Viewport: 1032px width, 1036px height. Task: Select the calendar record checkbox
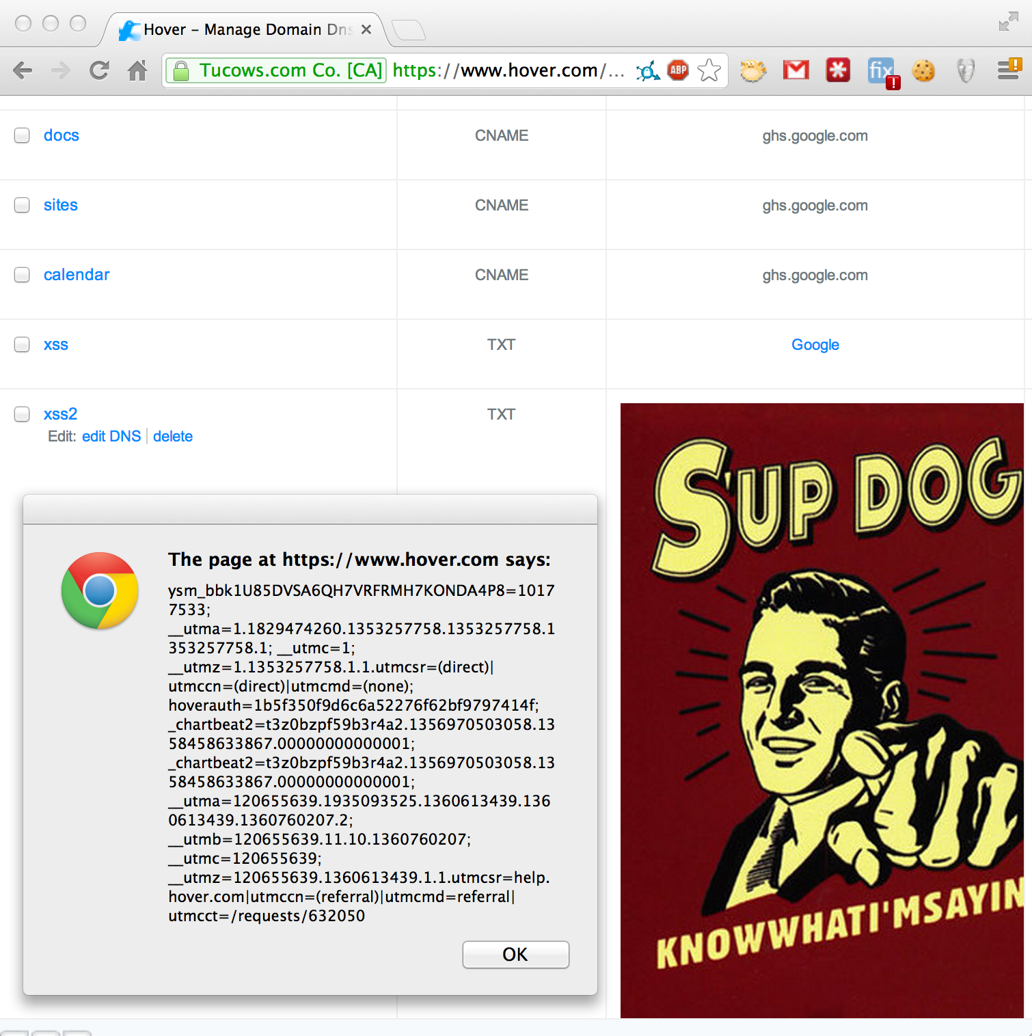pyautogui.click(x=22, y=275)
